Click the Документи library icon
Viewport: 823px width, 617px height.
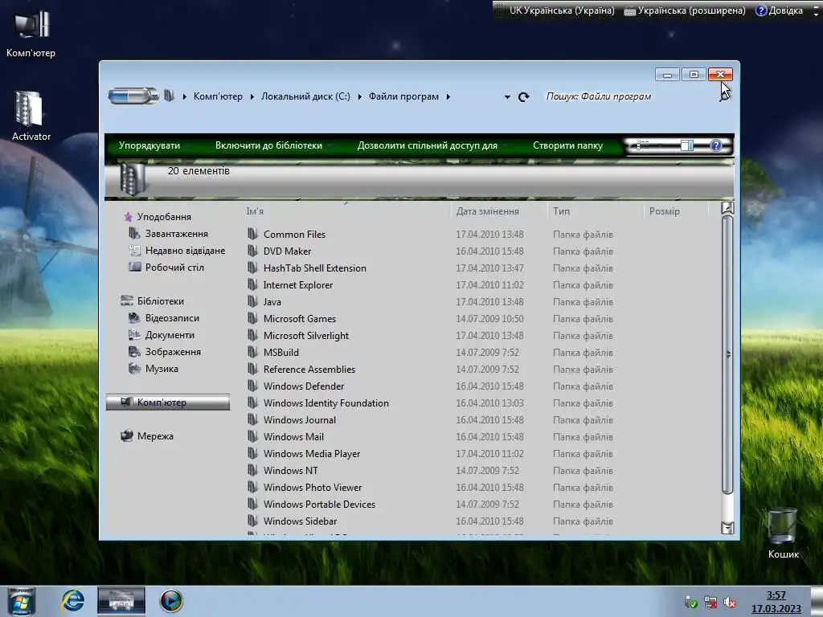point(134,335)
